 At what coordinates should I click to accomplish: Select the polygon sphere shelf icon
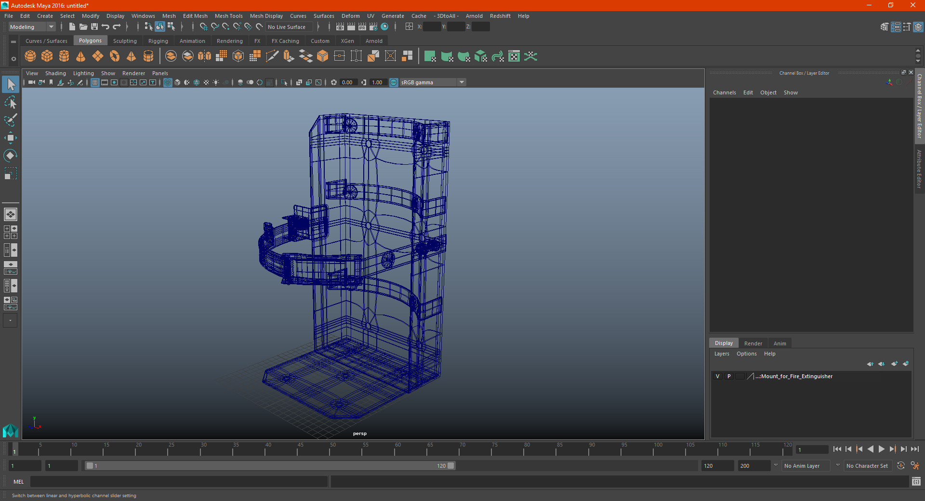tap(30, 56)
